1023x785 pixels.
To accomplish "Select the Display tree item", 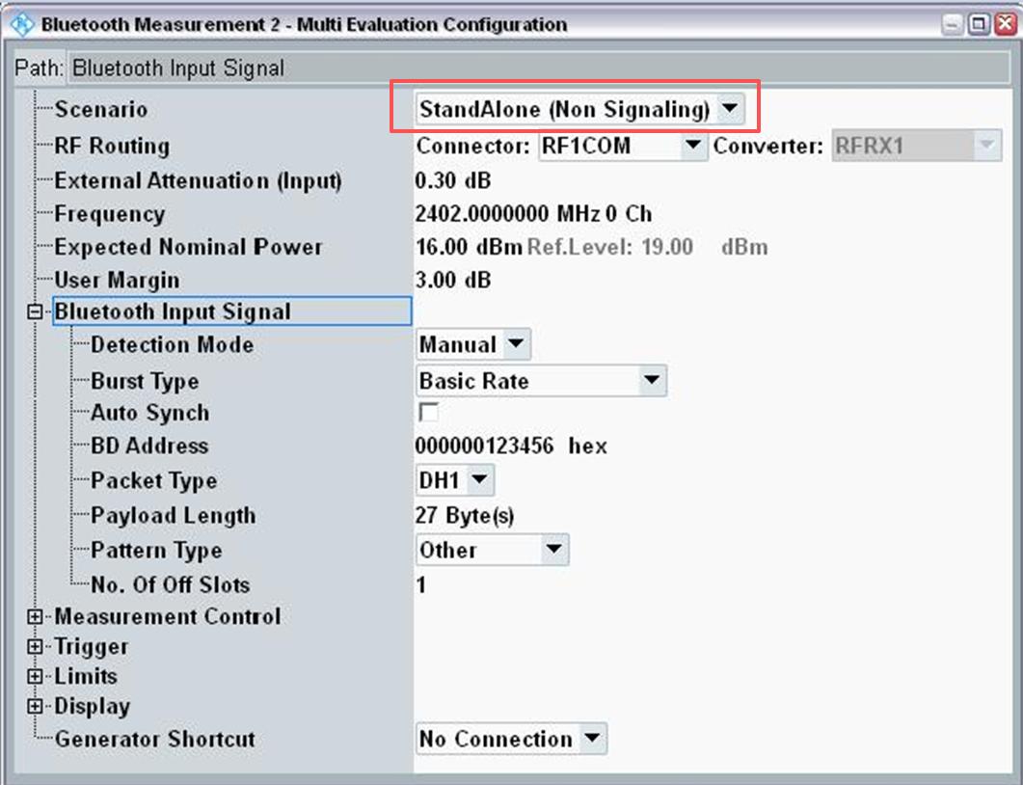I will coord(92,707).
